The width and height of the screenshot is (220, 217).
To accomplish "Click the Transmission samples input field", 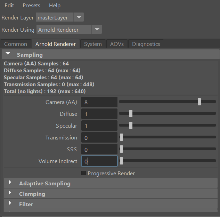I will pyautogui.click(x=99, y=138).
